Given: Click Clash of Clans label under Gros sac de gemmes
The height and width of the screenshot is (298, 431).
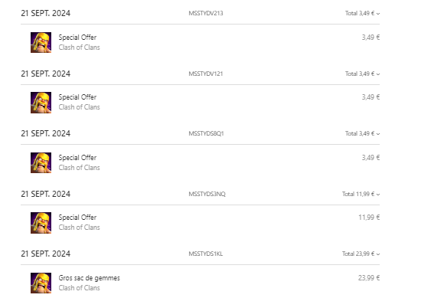Looking at the screenshot, I should pos(79,288).
